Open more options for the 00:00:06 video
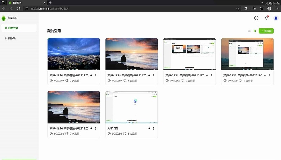The image size is (281, 160). 269,75
